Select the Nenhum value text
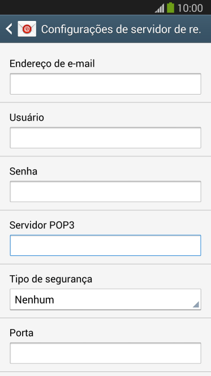The image size is (211, 376). coord(35,300)
